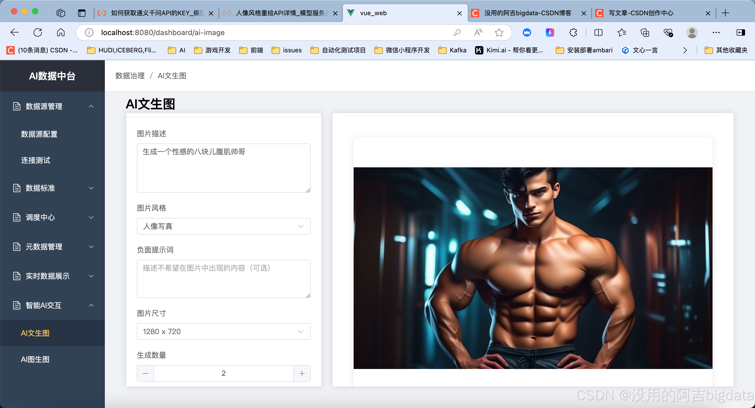Open the 图片尺寸 1280 x 720 dropdown
This screenshot has height=408, width=755.
tap(223, 331)
